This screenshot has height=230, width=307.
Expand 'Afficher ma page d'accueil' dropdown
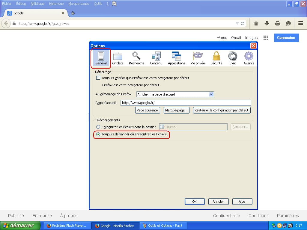[x=211, y=94]
